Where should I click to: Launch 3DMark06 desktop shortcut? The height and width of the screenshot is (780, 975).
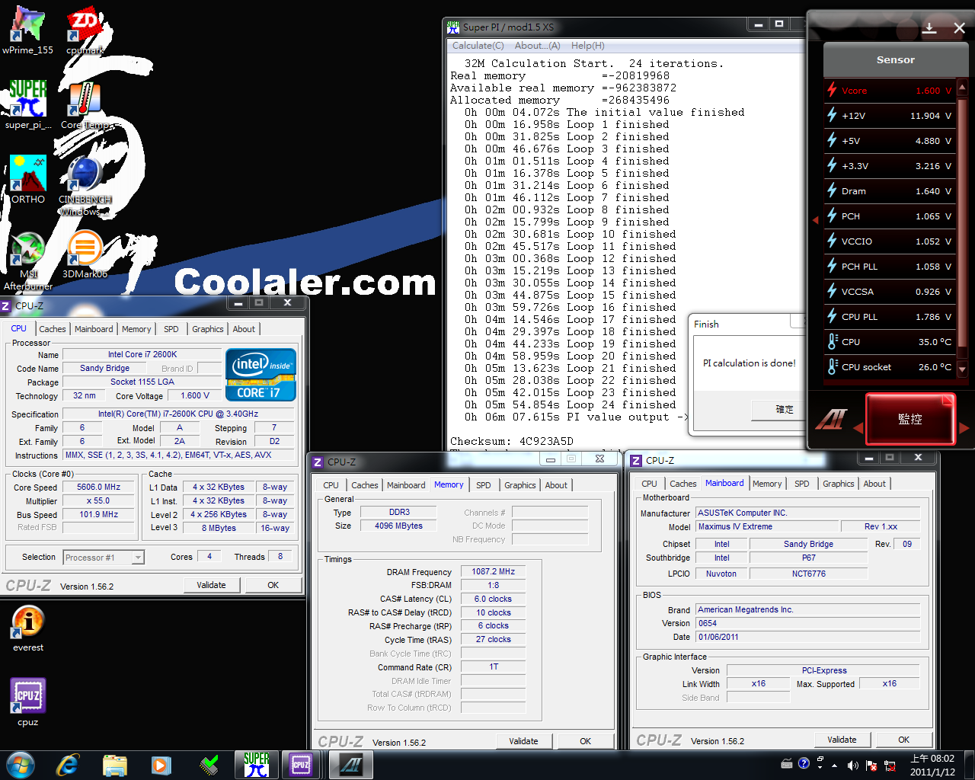(x=85, y=254)
